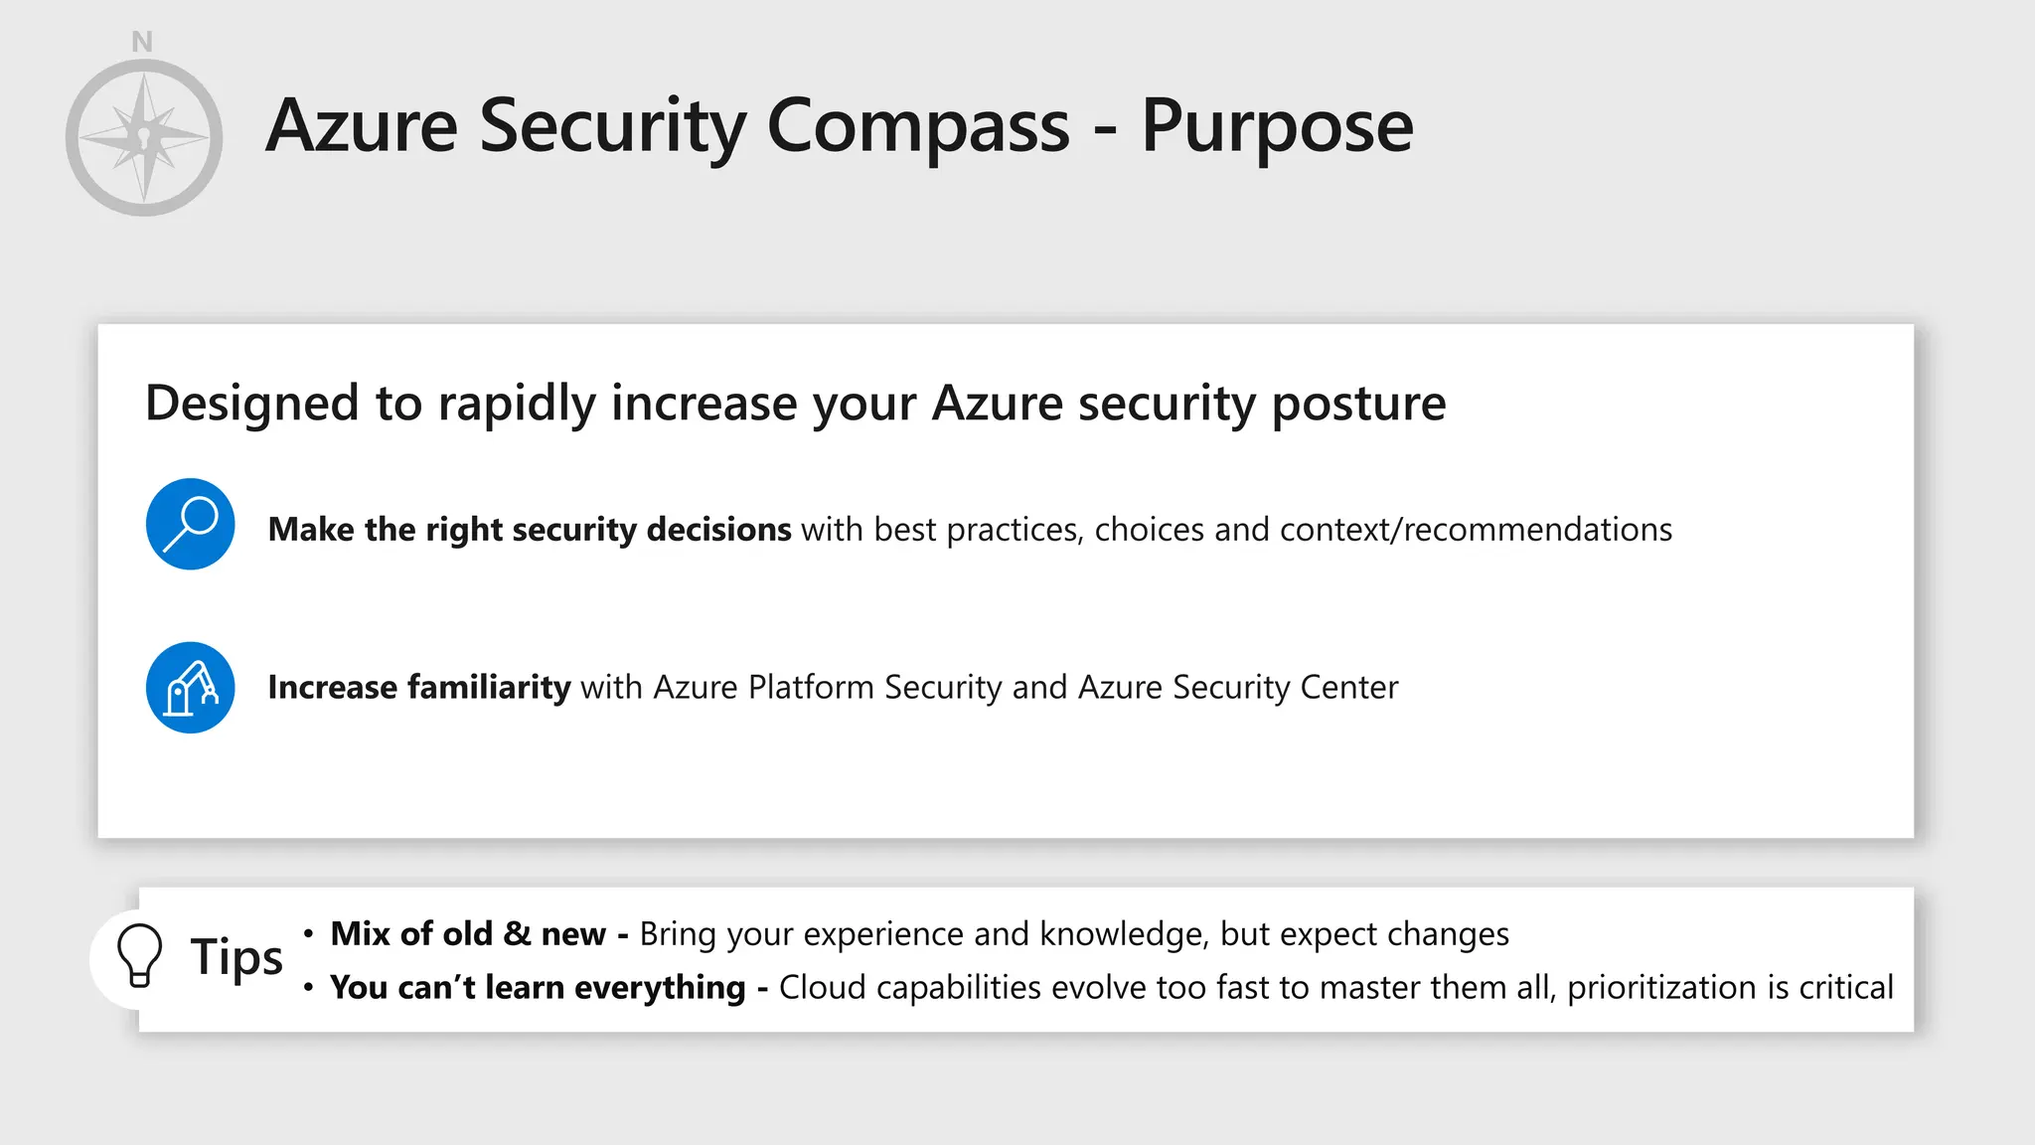This screenshot has width=2035, height=1145.
Task: Click the 'Designed to rapidly increase' heading
Action: coord(795,403)
